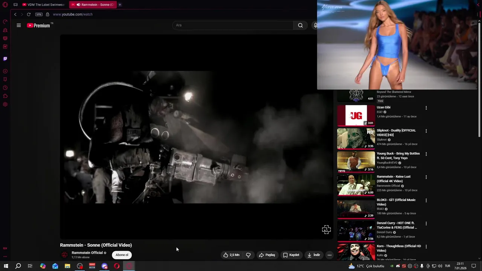The width and height of the screenshot is (482, 271).
Task: Open the Windows Start menu
Action: pos(6,266)
